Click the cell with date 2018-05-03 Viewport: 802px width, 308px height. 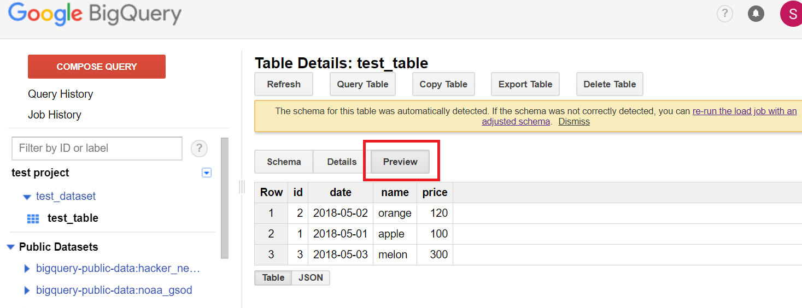click(x=341, y=254)
